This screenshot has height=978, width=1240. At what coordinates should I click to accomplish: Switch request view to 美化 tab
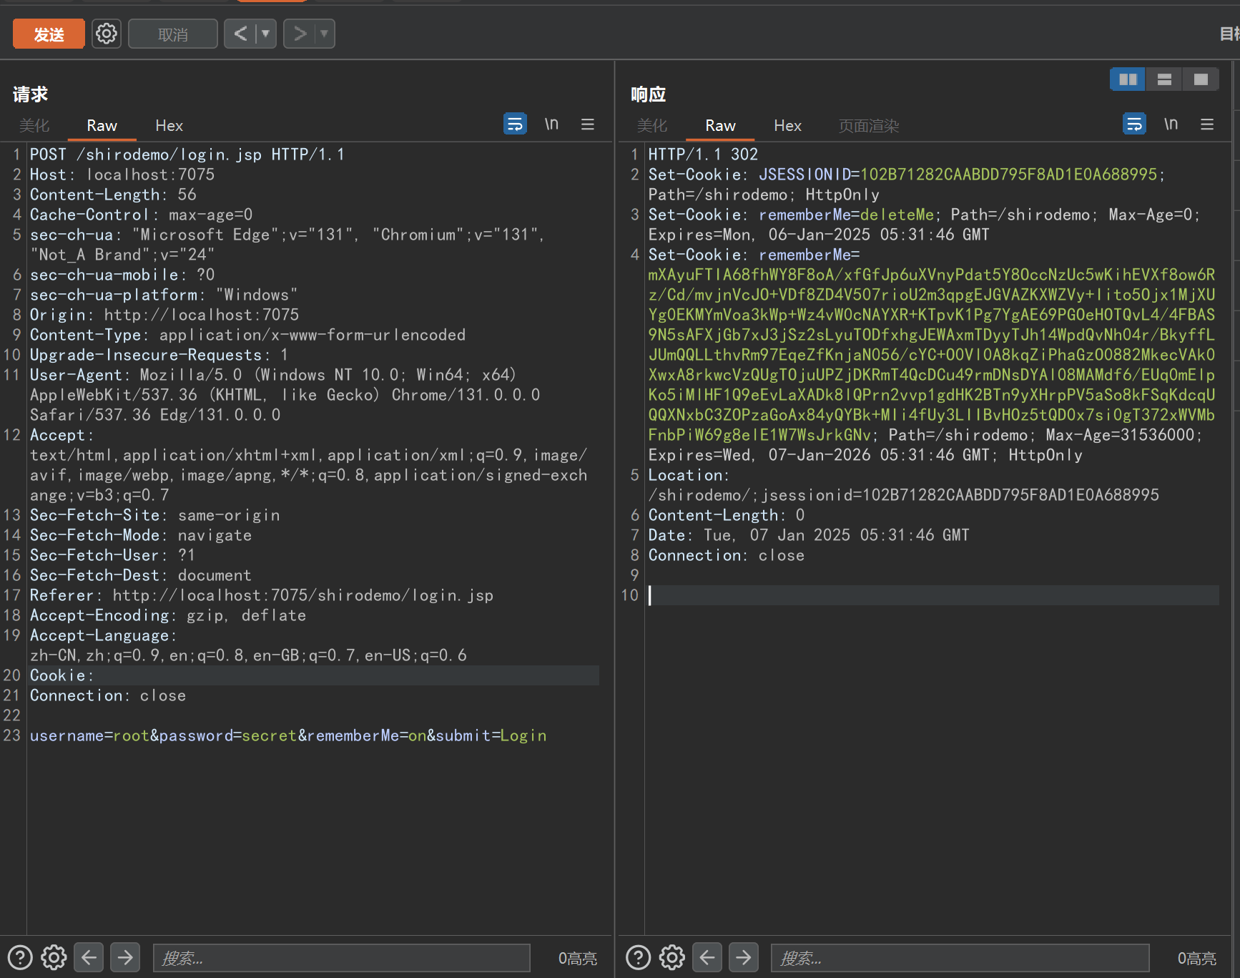click(34, 125)
